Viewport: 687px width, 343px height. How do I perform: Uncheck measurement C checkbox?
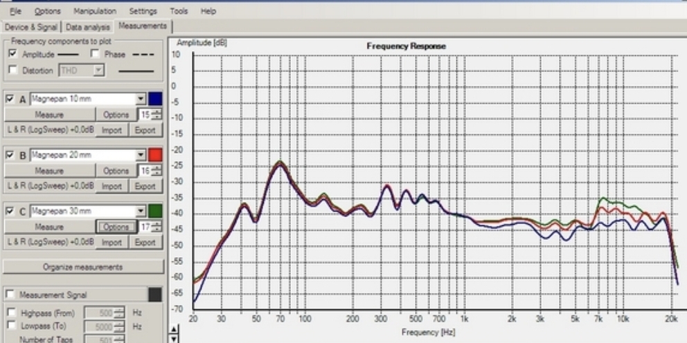point(10,212)
